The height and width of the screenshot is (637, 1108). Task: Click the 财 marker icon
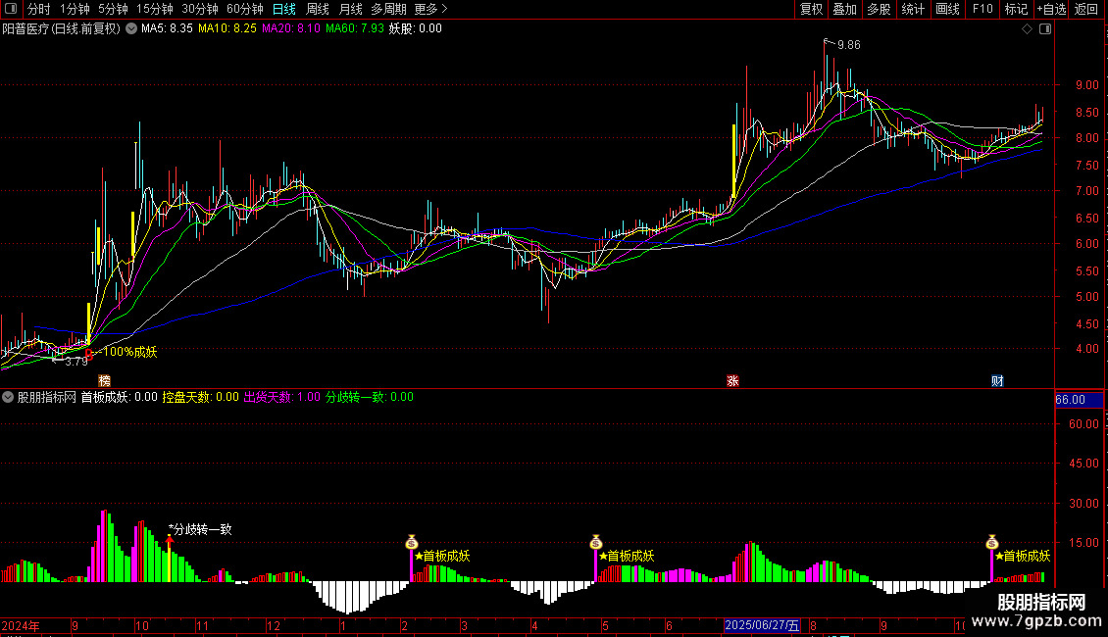(x=997, y=381)
